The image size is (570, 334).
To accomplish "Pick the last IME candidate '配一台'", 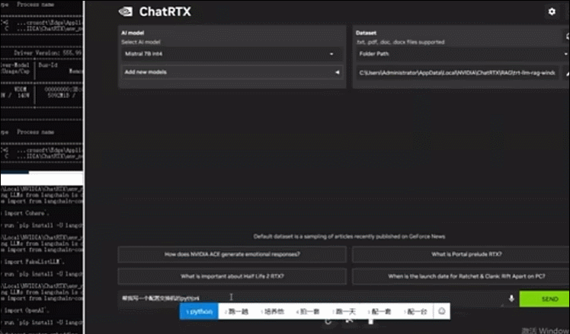I will tap(416, 311).
